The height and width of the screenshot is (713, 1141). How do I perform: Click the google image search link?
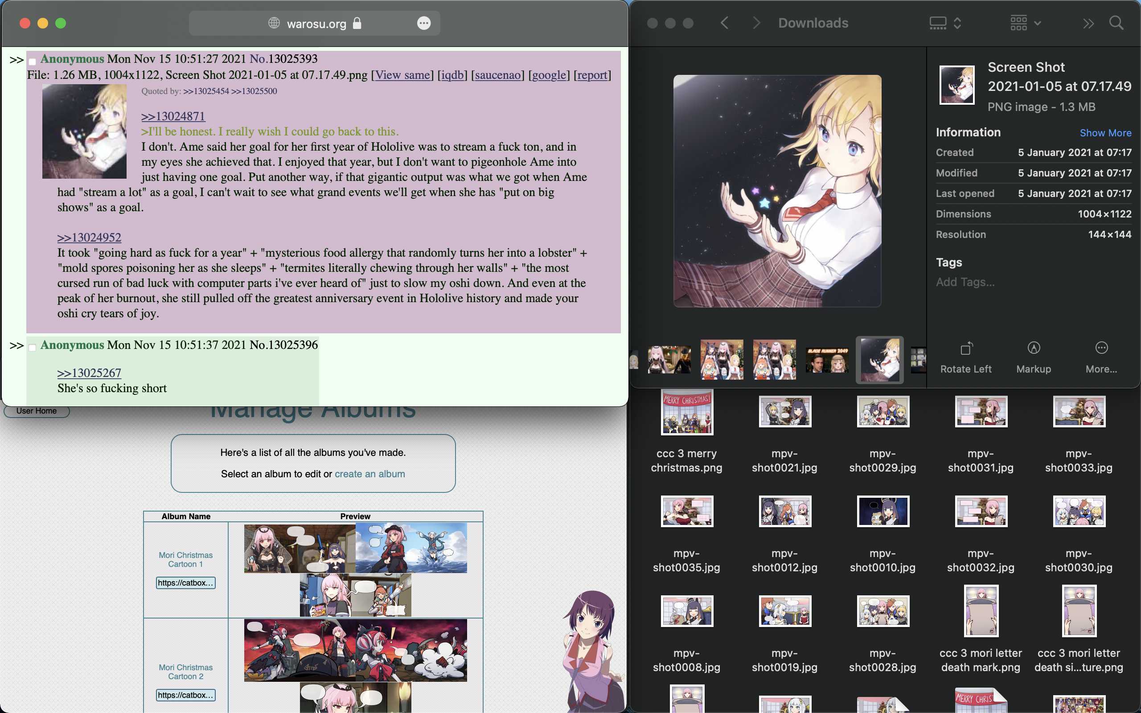(549, 75)
